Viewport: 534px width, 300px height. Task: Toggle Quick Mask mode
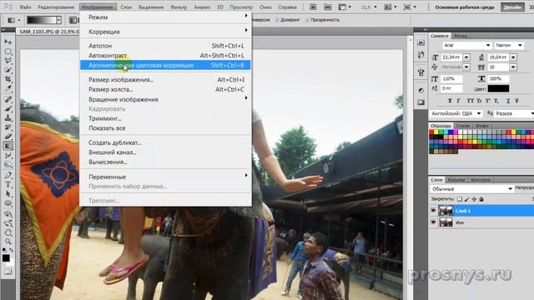coord(8,272)
